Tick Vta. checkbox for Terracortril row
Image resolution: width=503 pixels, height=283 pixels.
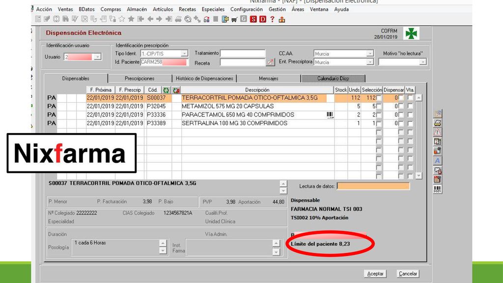410,98
